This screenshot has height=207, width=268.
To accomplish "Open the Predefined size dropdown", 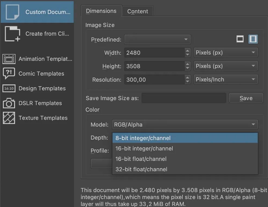I will pyautogui.click(x=157, y=39).
